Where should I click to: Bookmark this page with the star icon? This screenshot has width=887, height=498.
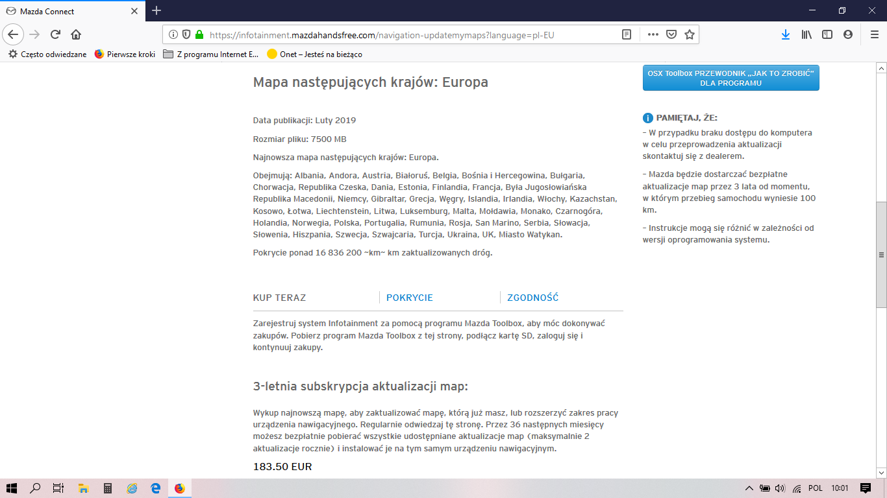pos(690,34)
